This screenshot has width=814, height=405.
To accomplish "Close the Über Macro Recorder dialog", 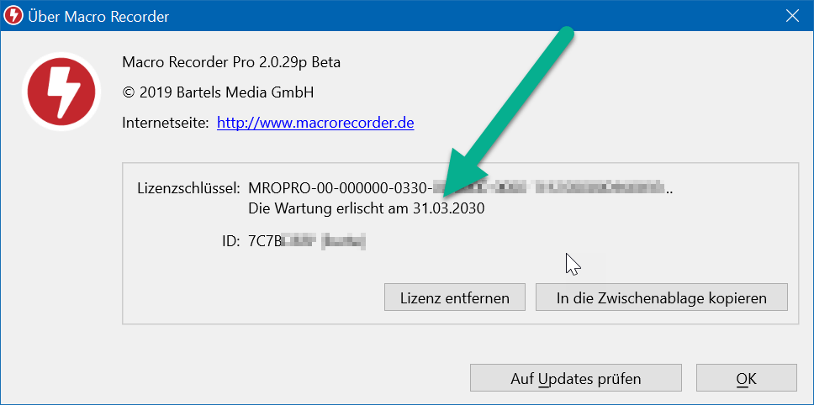I will pyautogui.click(x=791, y=16).
